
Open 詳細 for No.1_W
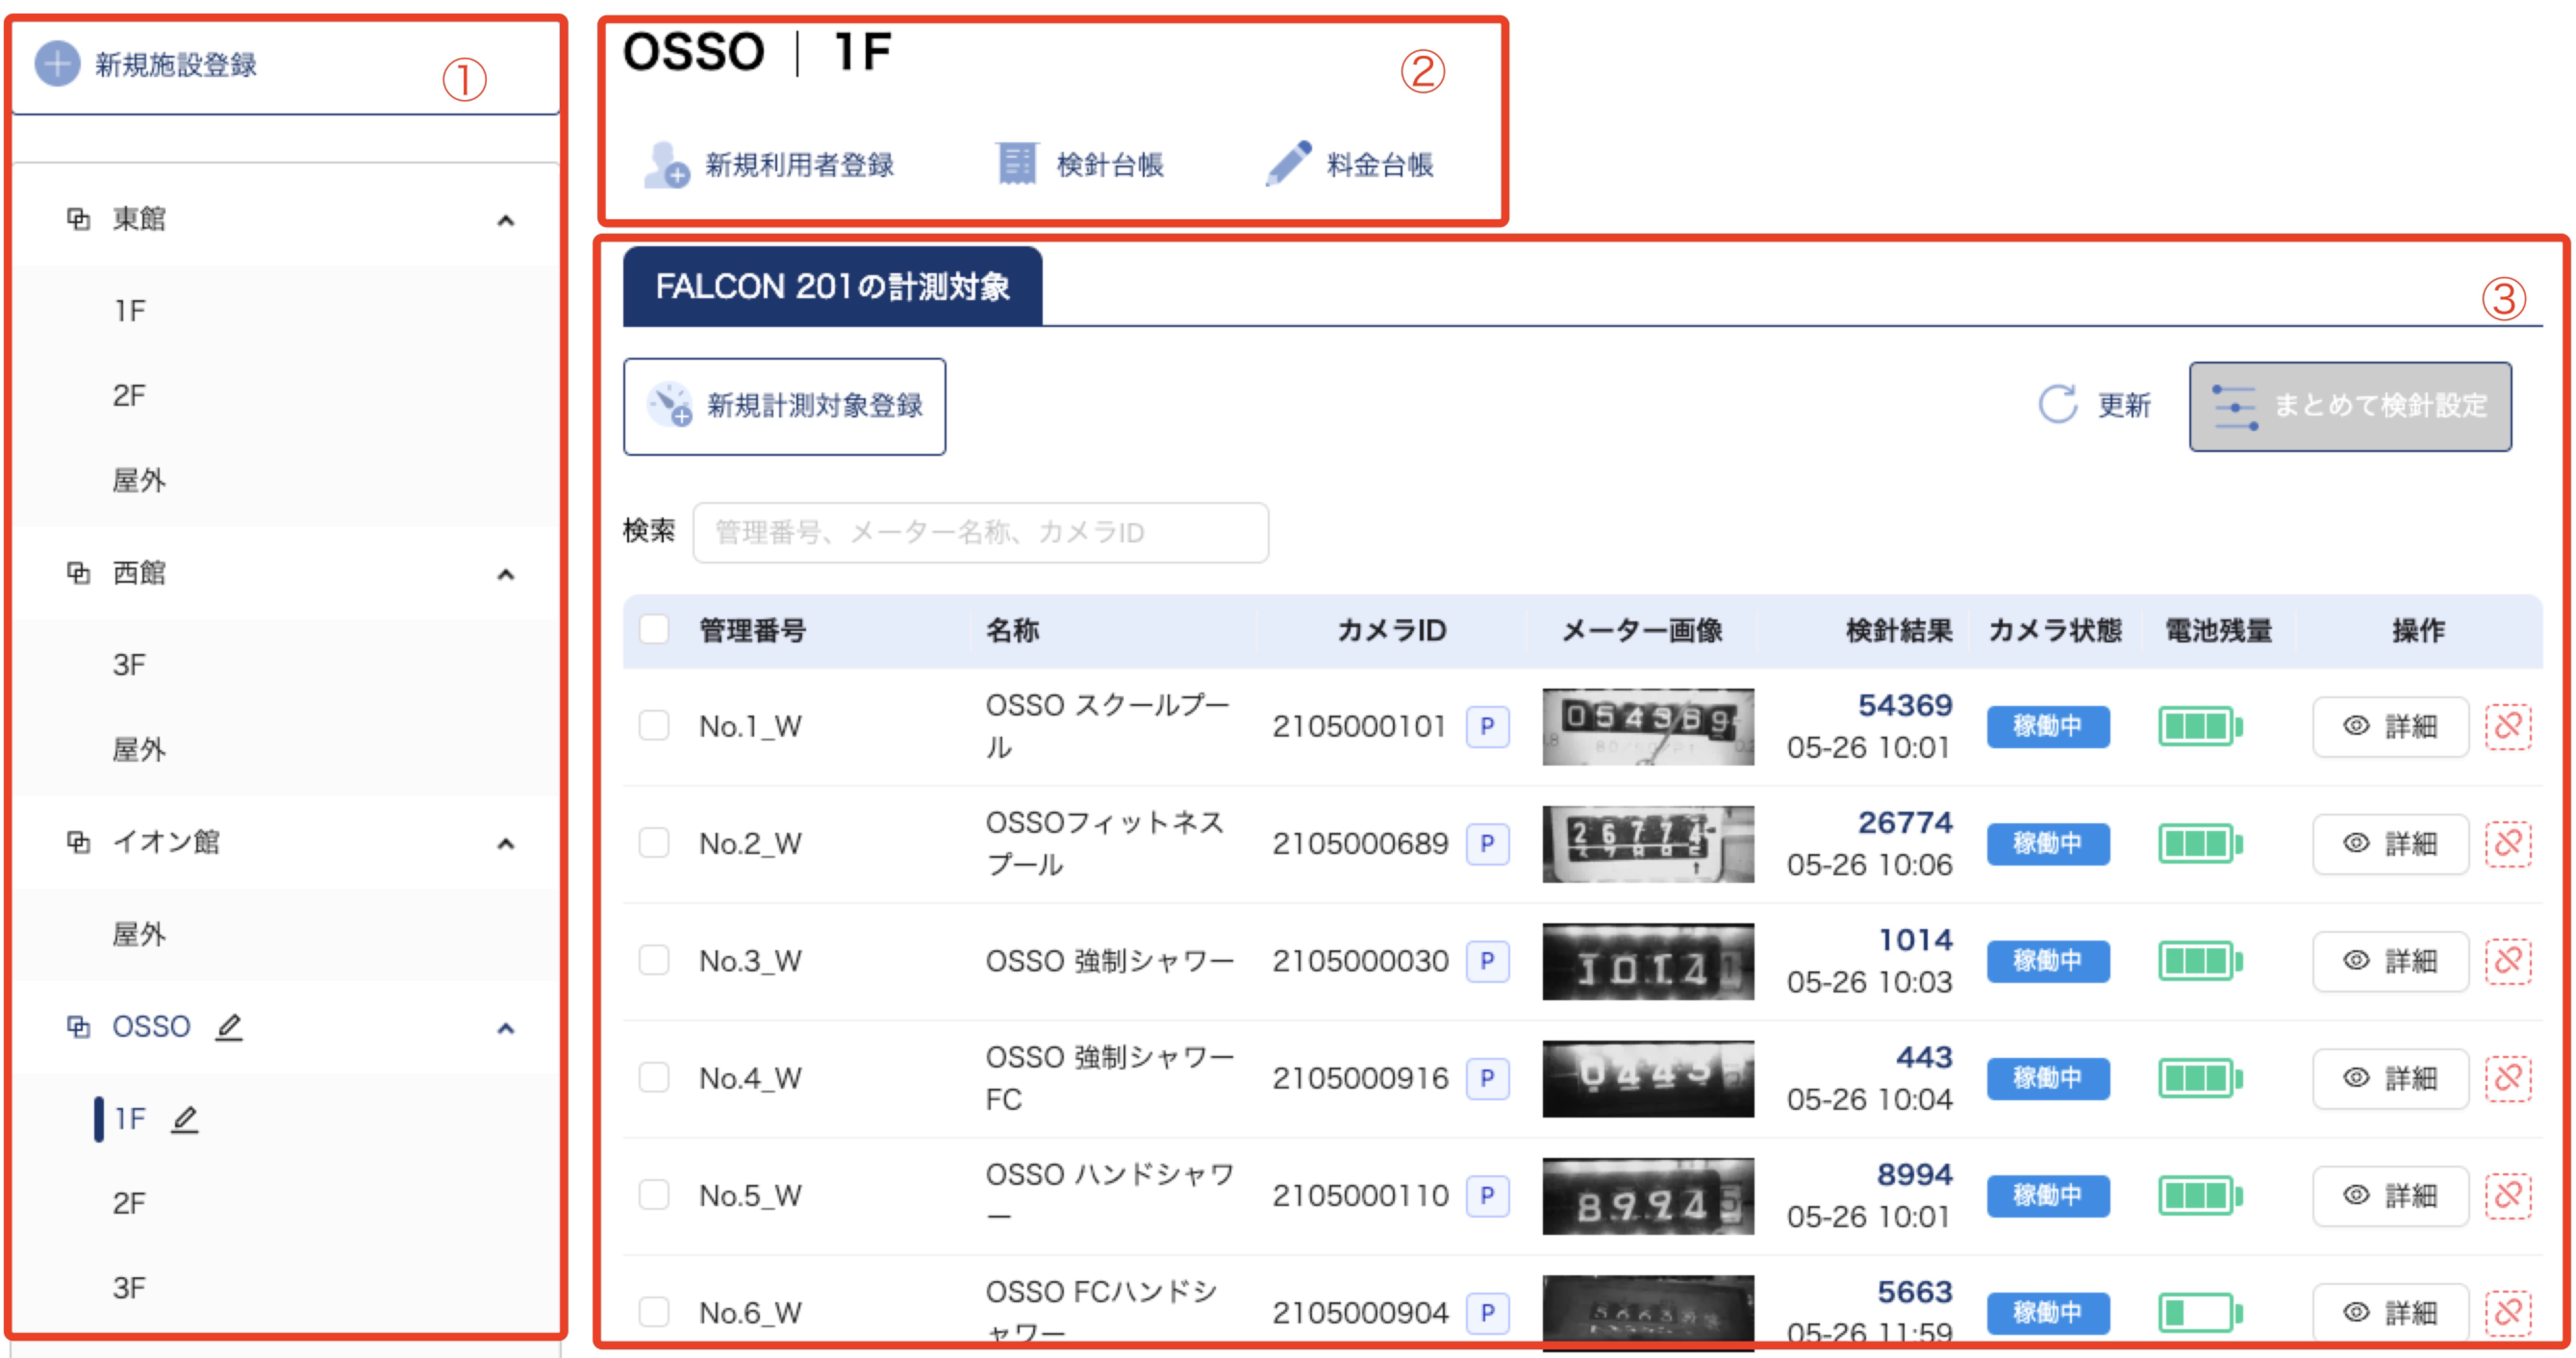(2390, 726)
